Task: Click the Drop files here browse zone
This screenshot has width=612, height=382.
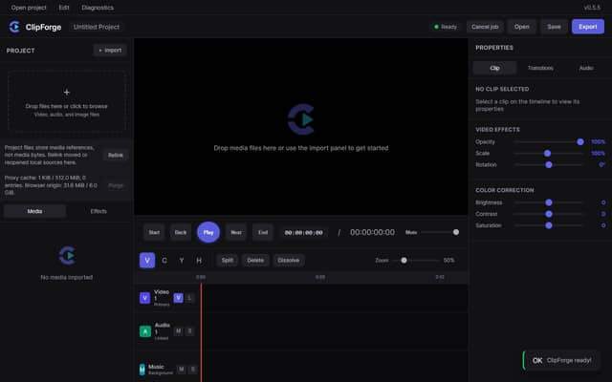Action: coord(67,102)
